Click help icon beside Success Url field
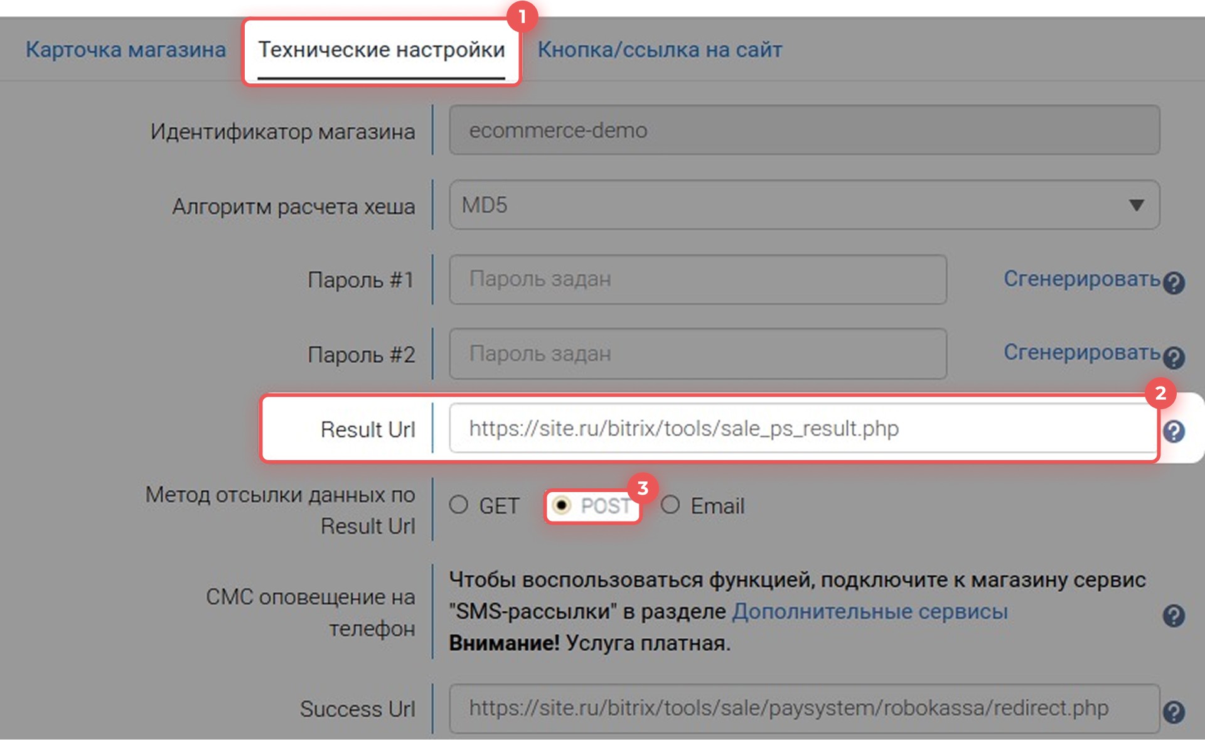This screenshot has width=1205, height=740. click(1173, 712)
